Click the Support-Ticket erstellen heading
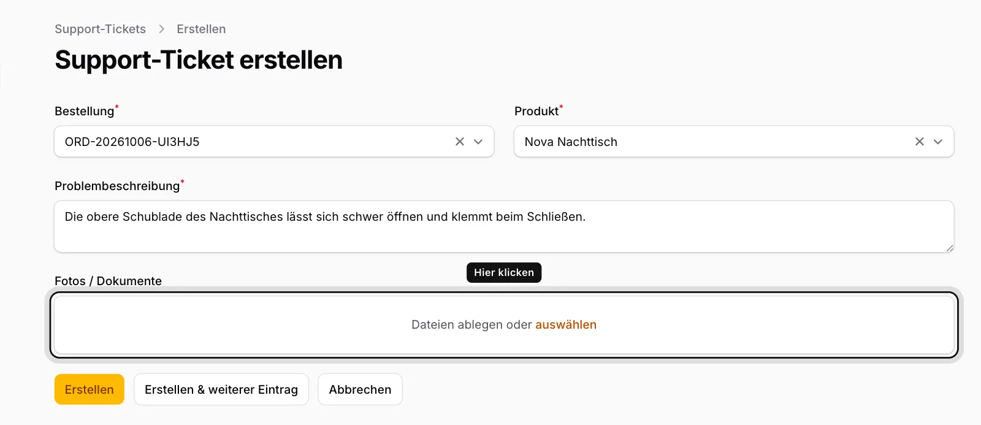The height and width of the screenshot is (425, 981). 199,60
